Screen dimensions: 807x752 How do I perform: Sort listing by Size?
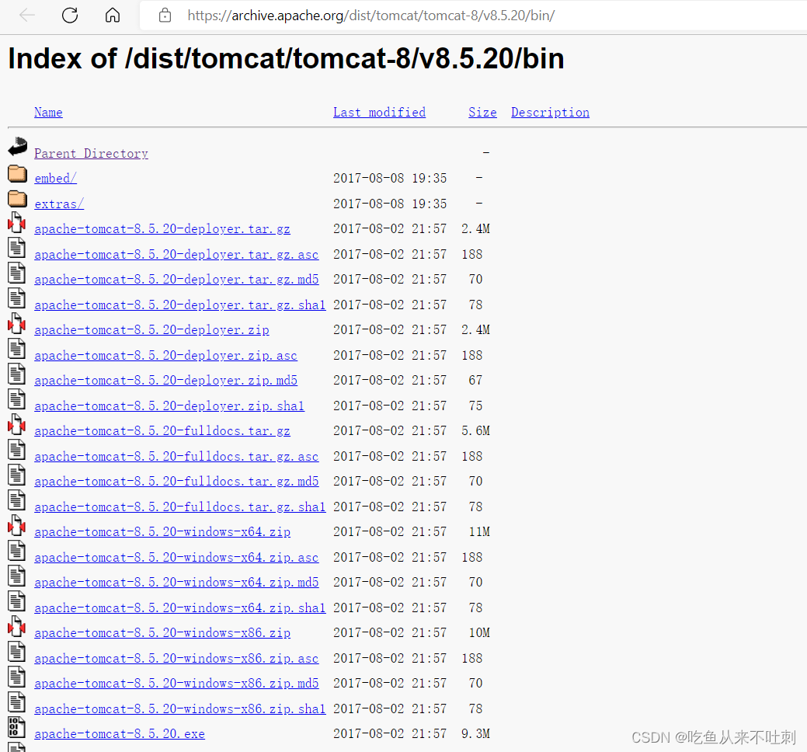[x=482, y=112]
